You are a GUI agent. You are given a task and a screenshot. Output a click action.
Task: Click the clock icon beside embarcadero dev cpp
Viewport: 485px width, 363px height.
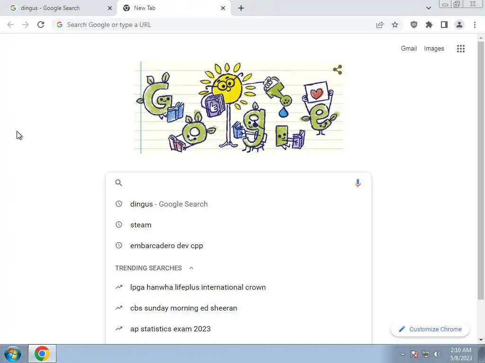[119, 245]
